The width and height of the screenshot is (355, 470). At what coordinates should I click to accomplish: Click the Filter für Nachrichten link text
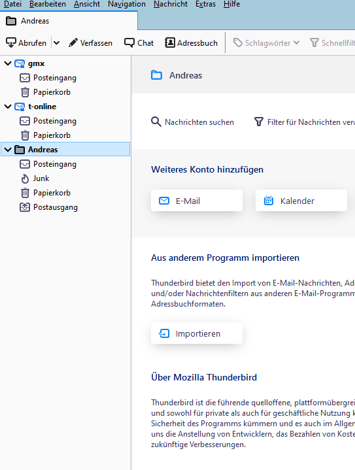click(x=311, y=122)
